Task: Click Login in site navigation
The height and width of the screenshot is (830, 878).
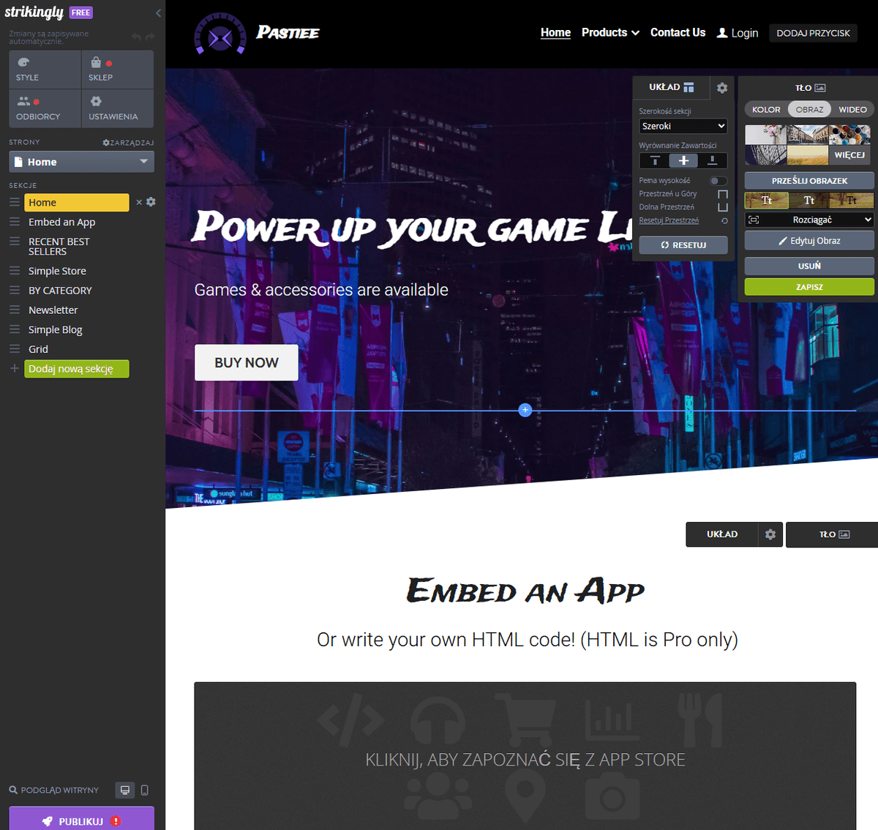Action: (738, 33)
